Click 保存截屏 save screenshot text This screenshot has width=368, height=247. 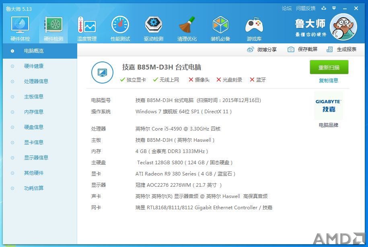(x=308, y=49)
